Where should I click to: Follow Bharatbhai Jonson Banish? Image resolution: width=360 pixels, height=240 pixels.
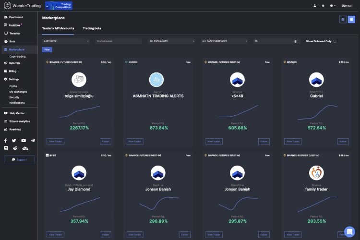tap(264, 235)
